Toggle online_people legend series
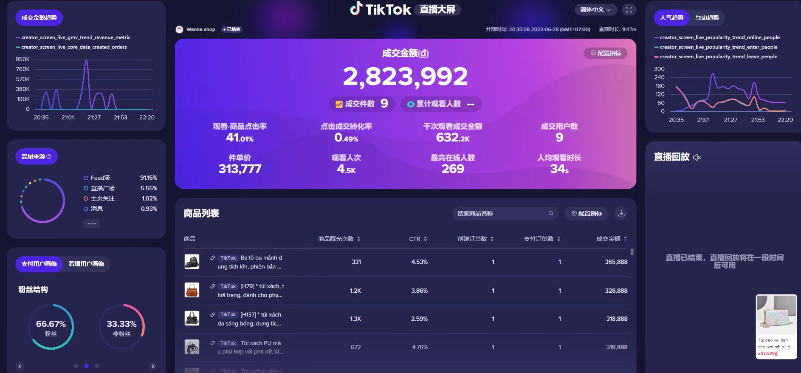801x373 pixels. [x=717, y=37]
